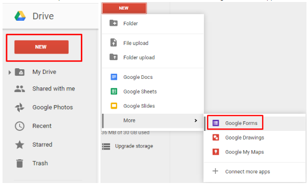Click the NEW button in left sidebar
Screen dimensions: 308x185
point(41,47)
